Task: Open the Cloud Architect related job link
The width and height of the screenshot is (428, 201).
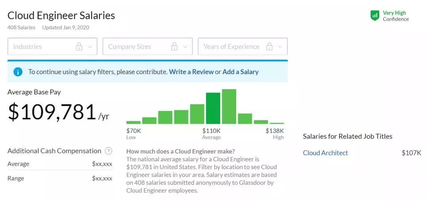Action: click(x=325, y=153)
